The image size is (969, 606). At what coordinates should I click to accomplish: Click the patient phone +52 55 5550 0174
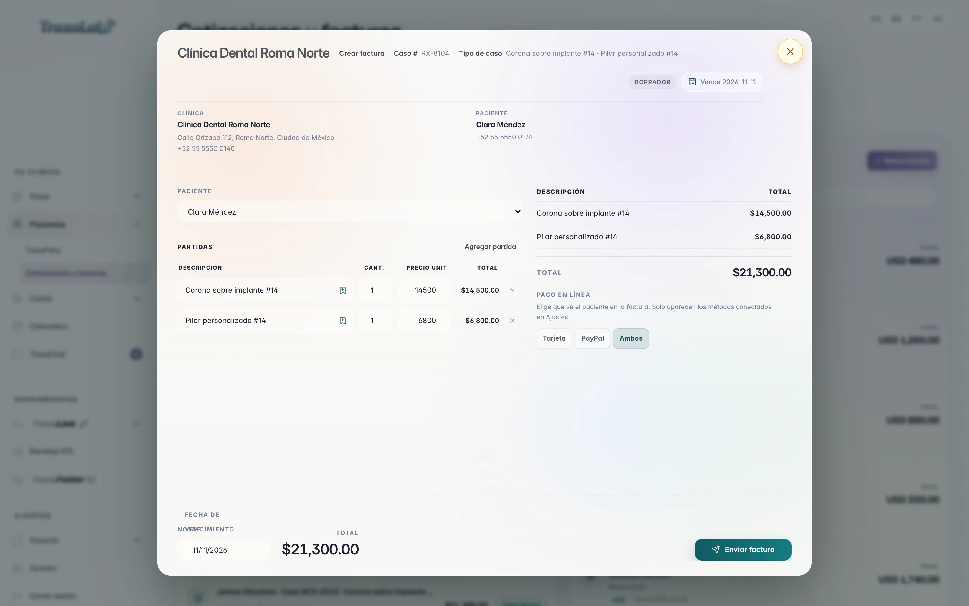pos(504,137)
